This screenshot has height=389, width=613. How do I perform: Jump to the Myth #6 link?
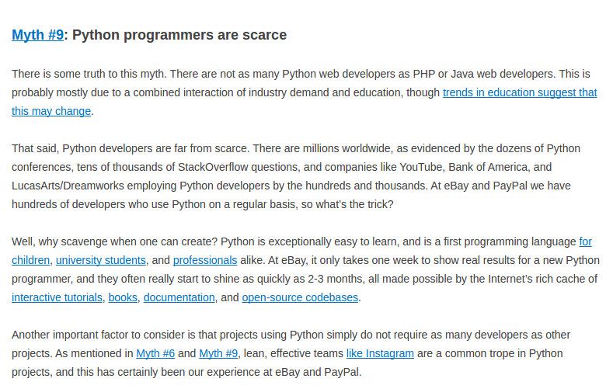click(155, 353)
